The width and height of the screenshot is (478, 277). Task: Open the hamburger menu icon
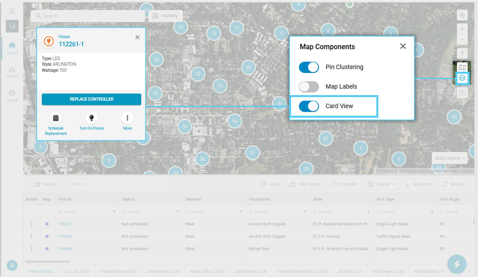coord(12,11)
